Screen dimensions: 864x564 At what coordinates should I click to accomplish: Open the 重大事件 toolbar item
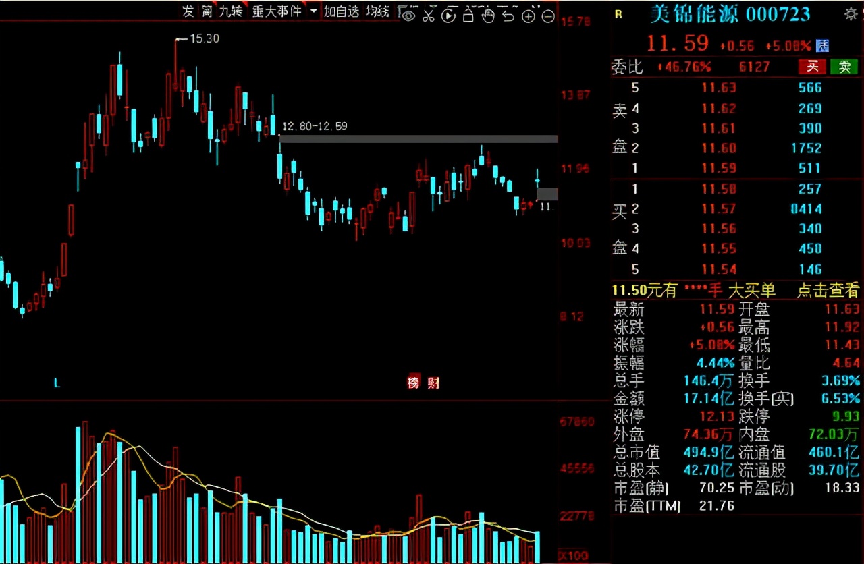pyautogui.click(x=277, y=11)
